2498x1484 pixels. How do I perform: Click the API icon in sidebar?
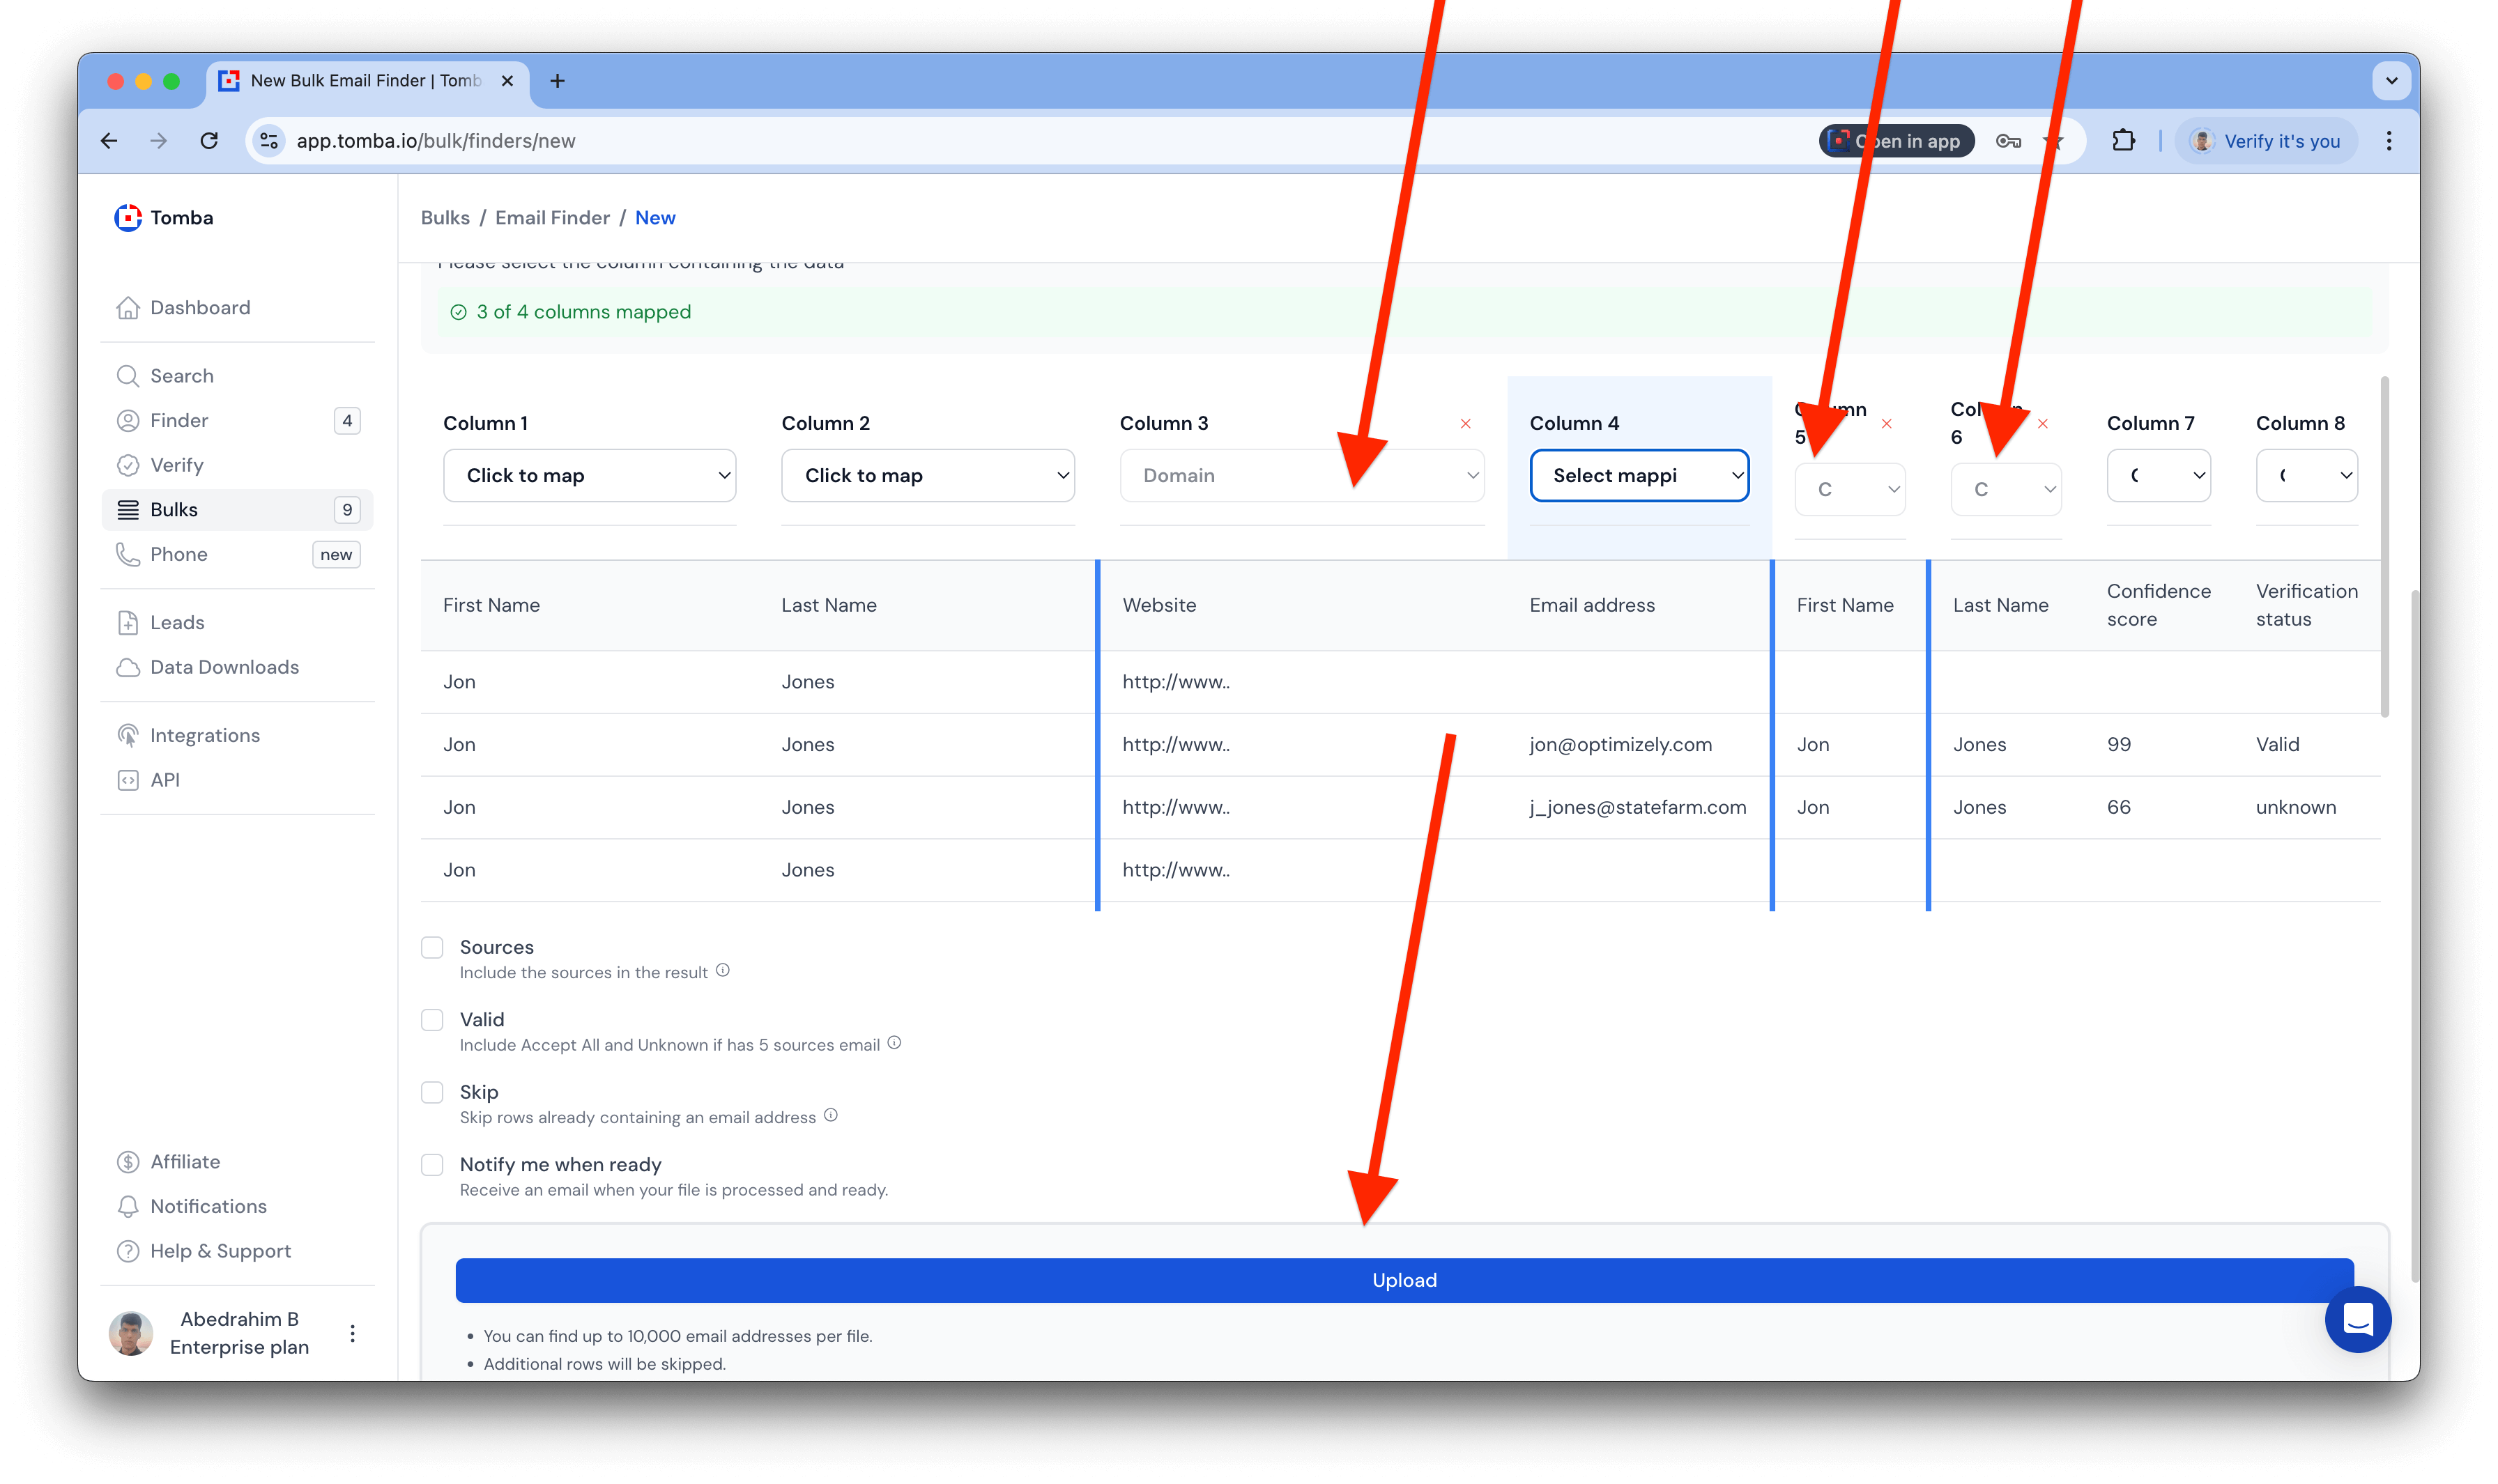coord(128,780)
